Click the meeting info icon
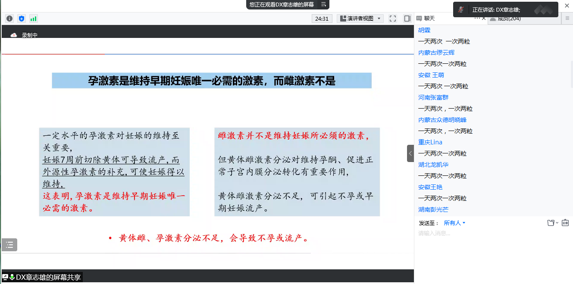 (x=9, y=19)
